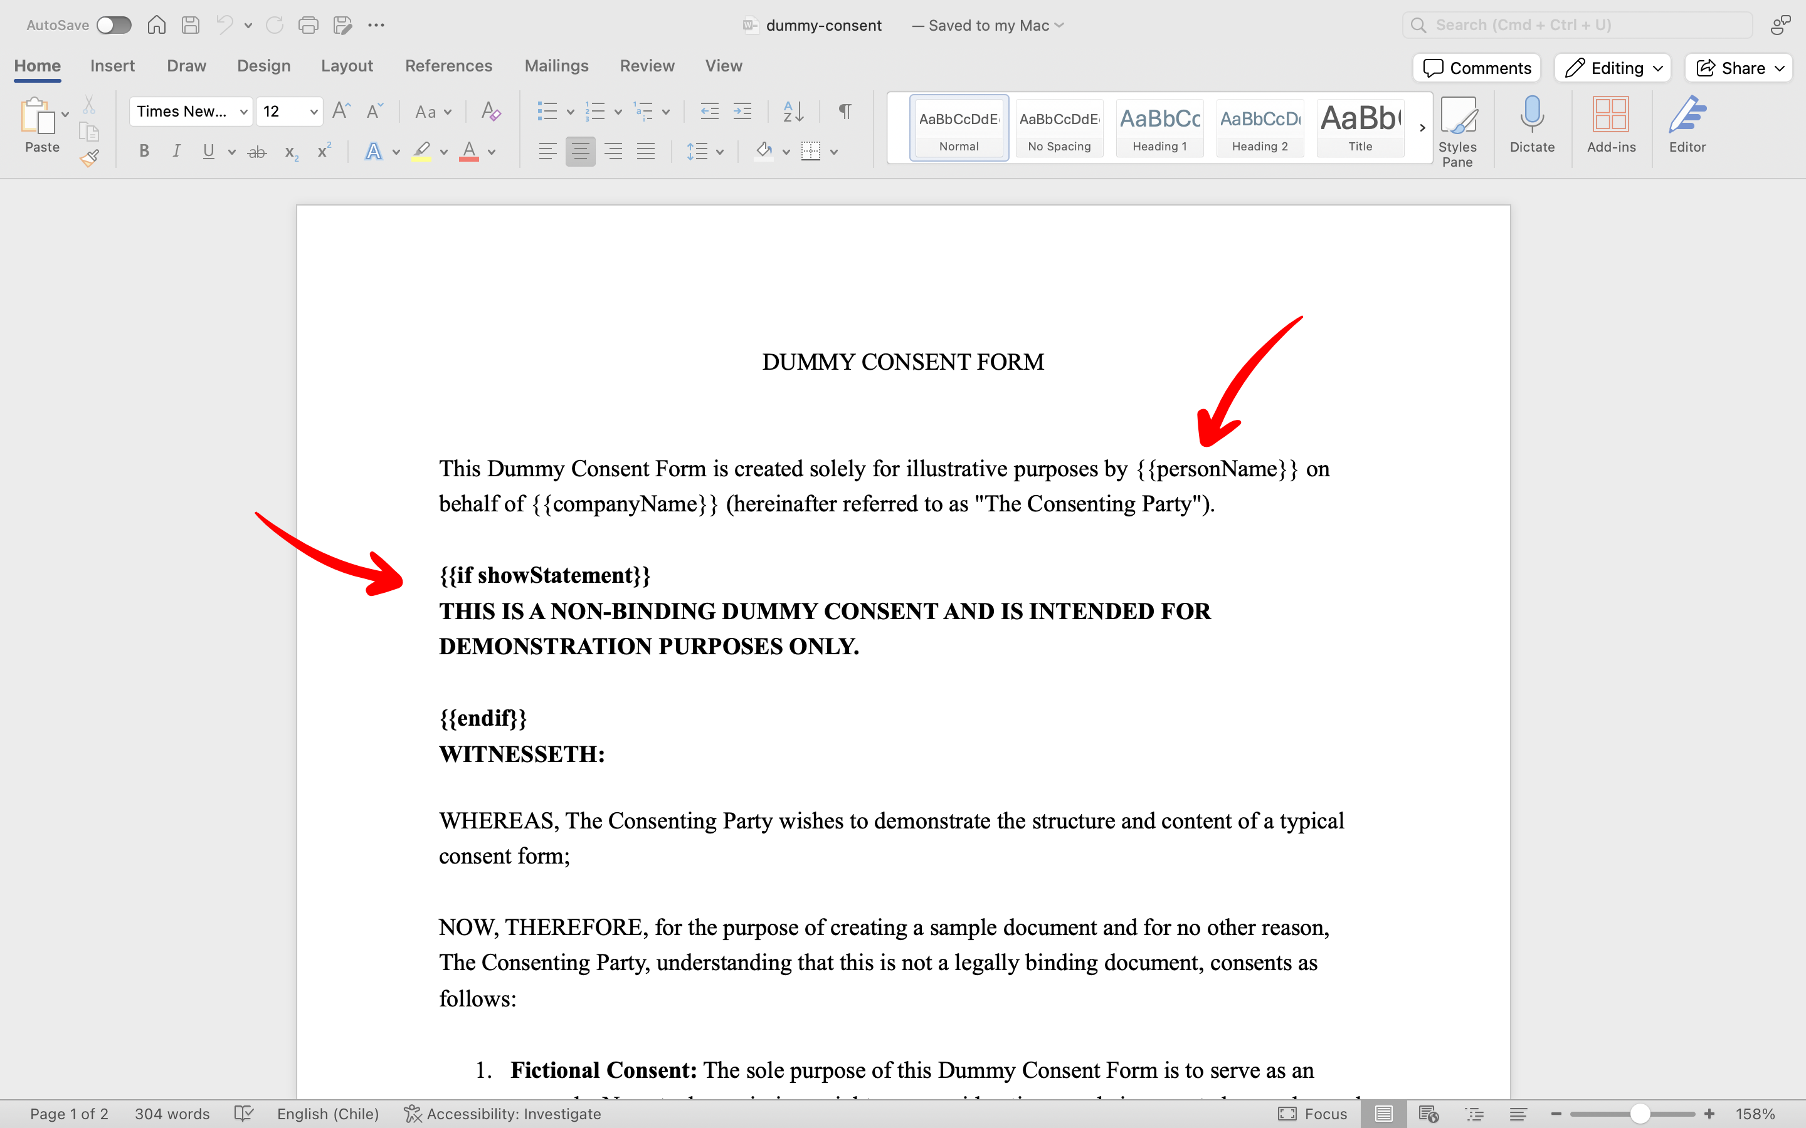This screenshot has height=1128, width=1806.
Task: Click the Format Painter brush icon
Action: (90, 157)
